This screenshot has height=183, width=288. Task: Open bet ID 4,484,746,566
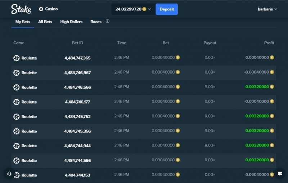77,87
